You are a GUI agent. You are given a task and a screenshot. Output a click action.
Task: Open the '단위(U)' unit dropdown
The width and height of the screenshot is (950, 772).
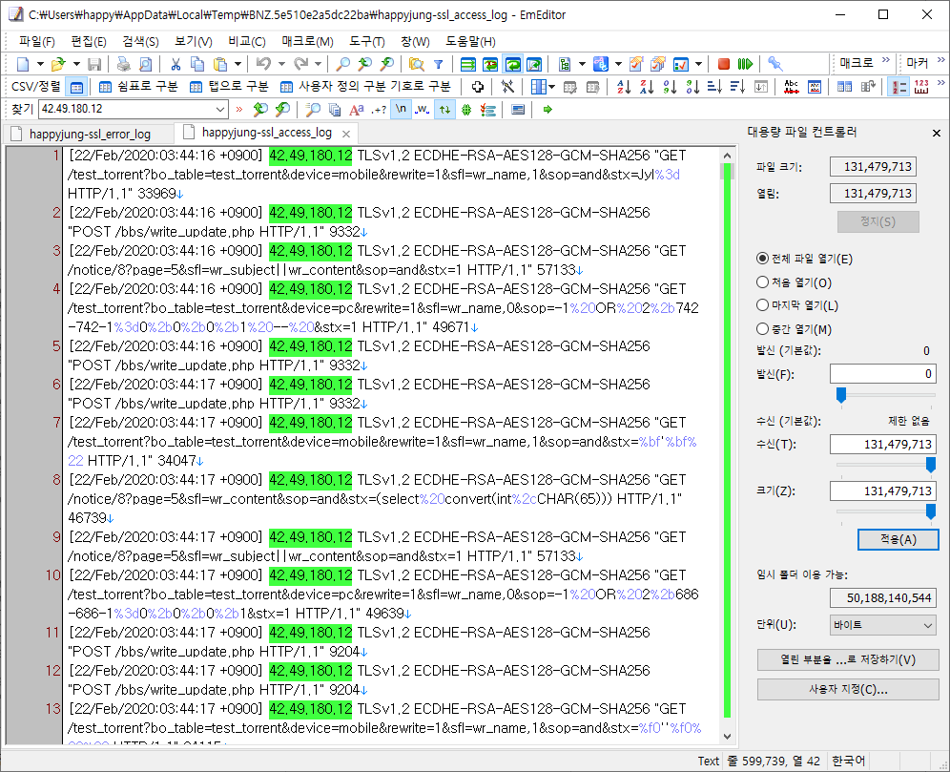click(x=882, y=625)
